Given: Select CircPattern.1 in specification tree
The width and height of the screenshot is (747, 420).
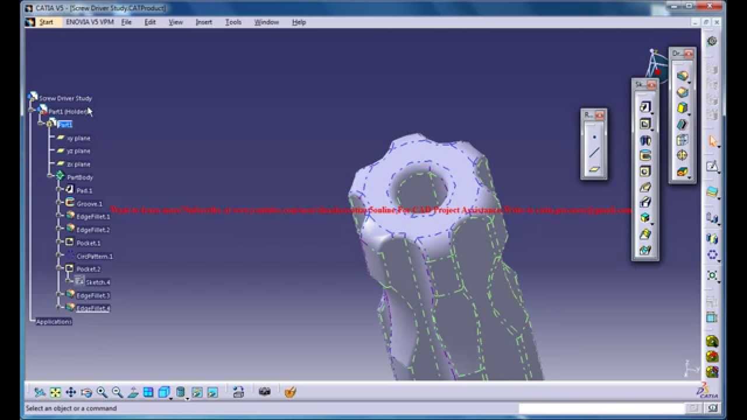Looking at the screenshot, I should click(x=95, y=256).
